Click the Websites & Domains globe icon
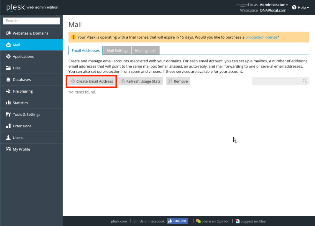 coord(8,33)
